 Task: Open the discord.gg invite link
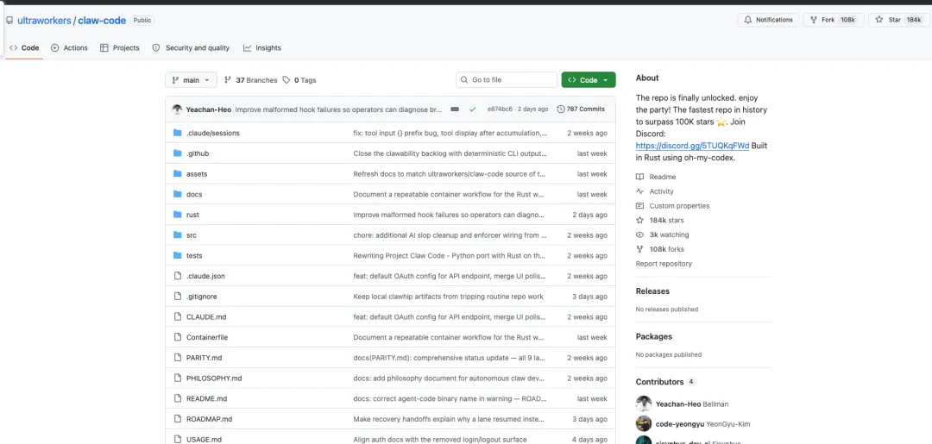(692, 146)
